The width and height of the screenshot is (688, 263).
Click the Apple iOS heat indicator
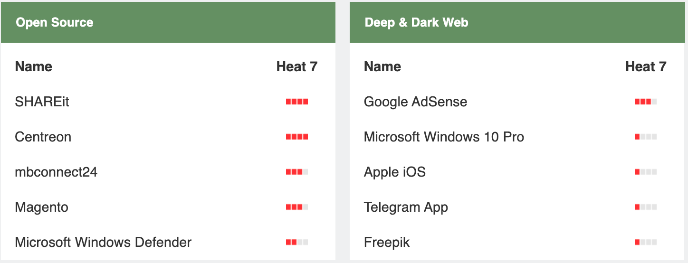pos(646,172)
